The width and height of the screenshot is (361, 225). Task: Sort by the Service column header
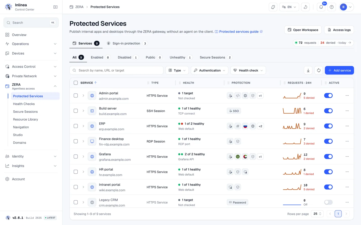[88, 83]
